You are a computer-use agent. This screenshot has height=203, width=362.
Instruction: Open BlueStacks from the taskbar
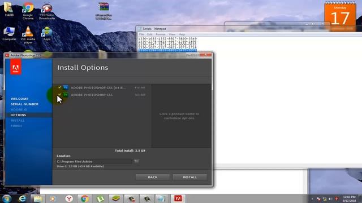point(115,198)
